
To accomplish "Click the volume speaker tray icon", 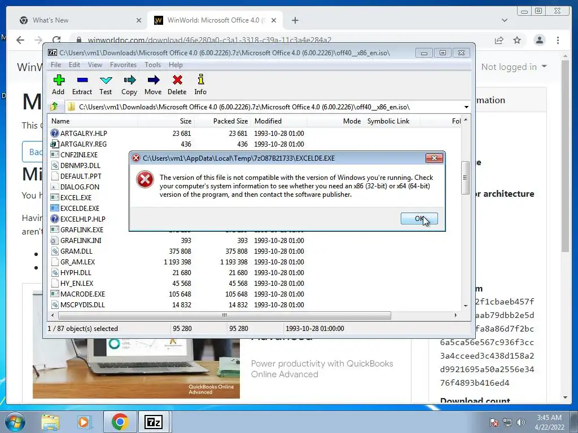I will (x=520, y=422).
